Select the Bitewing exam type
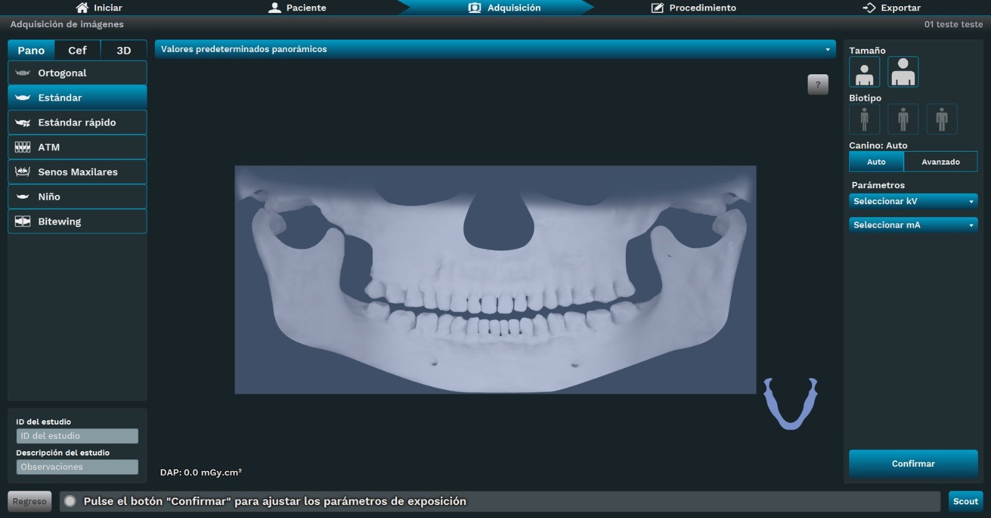 coord(77,222)
